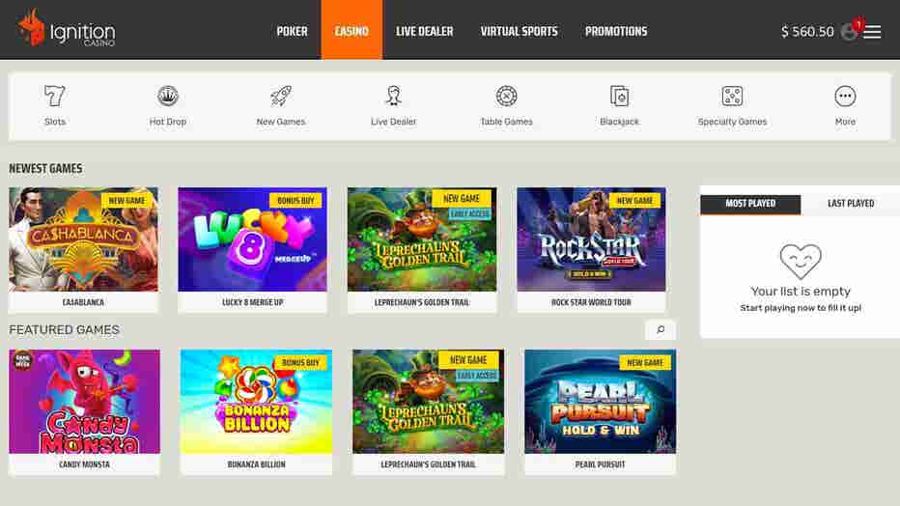Open the Promotions menu item
Viewport: 900px width, 506px height.
click(x=616, y=31)
